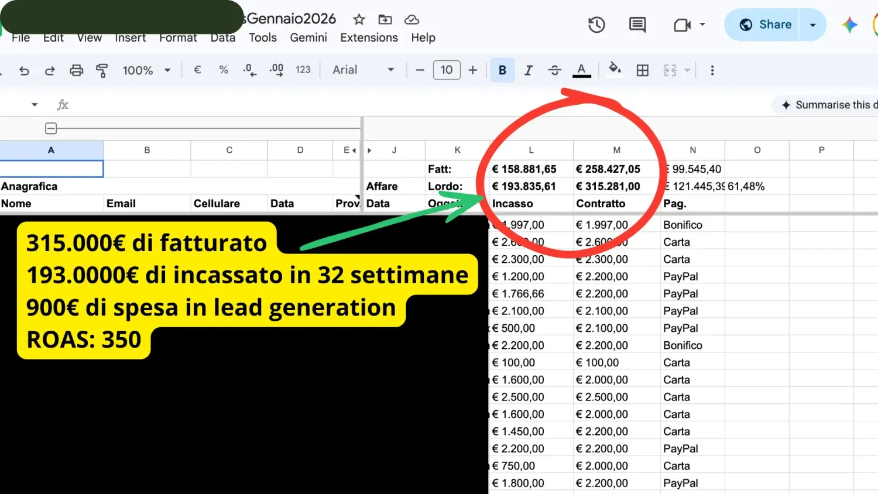Image resolution: width=878 pixels, height=494 pixels.
Task: Select cell with € 158.881,65
Action: point(531,169)
